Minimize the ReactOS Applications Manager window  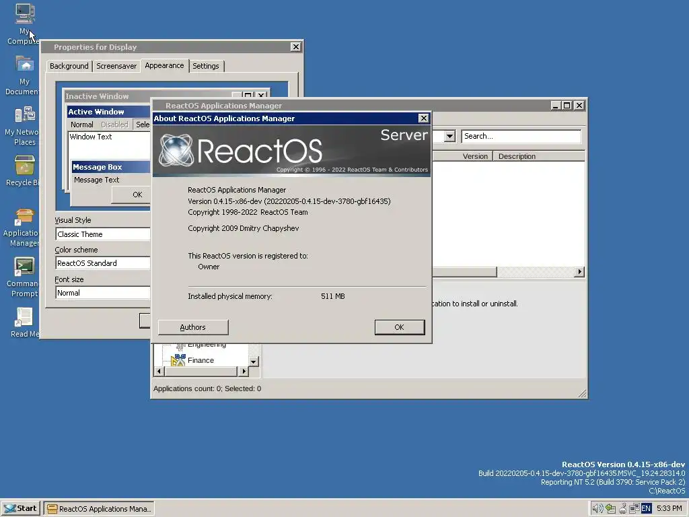[555, 106]
